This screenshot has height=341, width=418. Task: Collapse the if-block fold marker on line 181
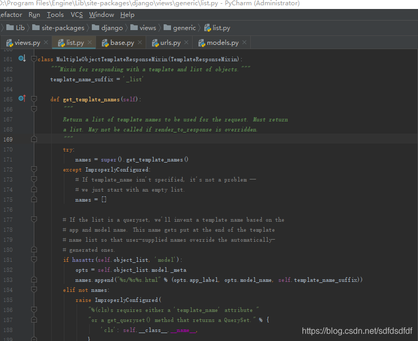tap(34, 259)
